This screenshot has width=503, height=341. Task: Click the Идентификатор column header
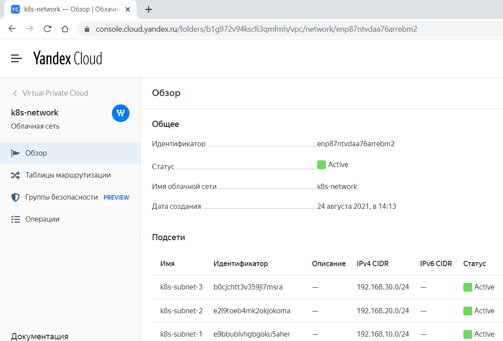coord(240,264)
